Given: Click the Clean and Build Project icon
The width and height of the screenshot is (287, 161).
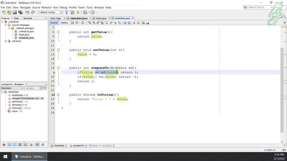Looking at the screenshot, I should (x=73, y=13).
